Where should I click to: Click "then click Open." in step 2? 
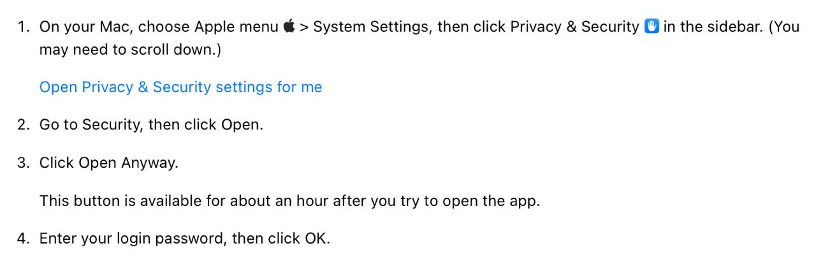click(205, 125)
